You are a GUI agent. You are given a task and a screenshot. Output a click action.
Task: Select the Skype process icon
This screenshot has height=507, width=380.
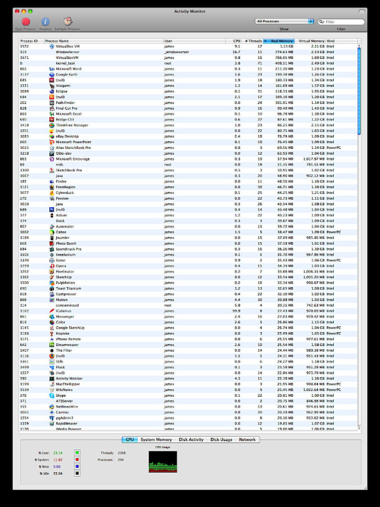52,395
